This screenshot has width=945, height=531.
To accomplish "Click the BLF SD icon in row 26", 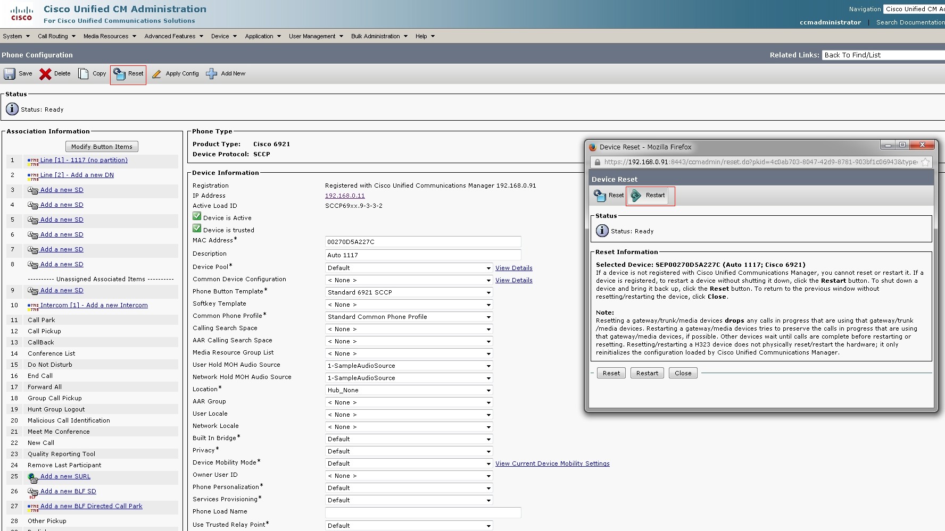I will point(33,493).
